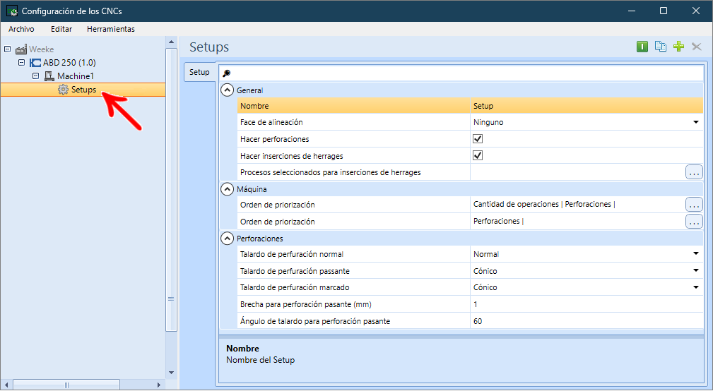Open Talardo de perfuración marcado dropdown
713x391 pixels.
click(x=696, y=287)
